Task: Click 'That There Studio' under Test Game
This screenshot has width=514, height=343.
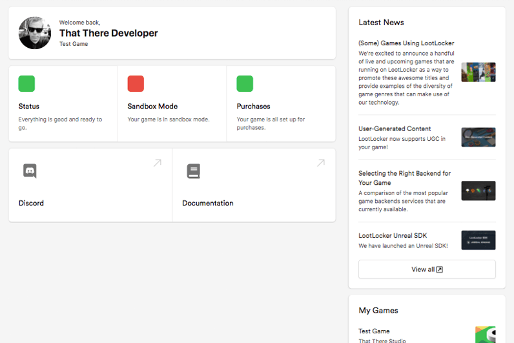Action: pyautogui.click(x=382, y=340)
